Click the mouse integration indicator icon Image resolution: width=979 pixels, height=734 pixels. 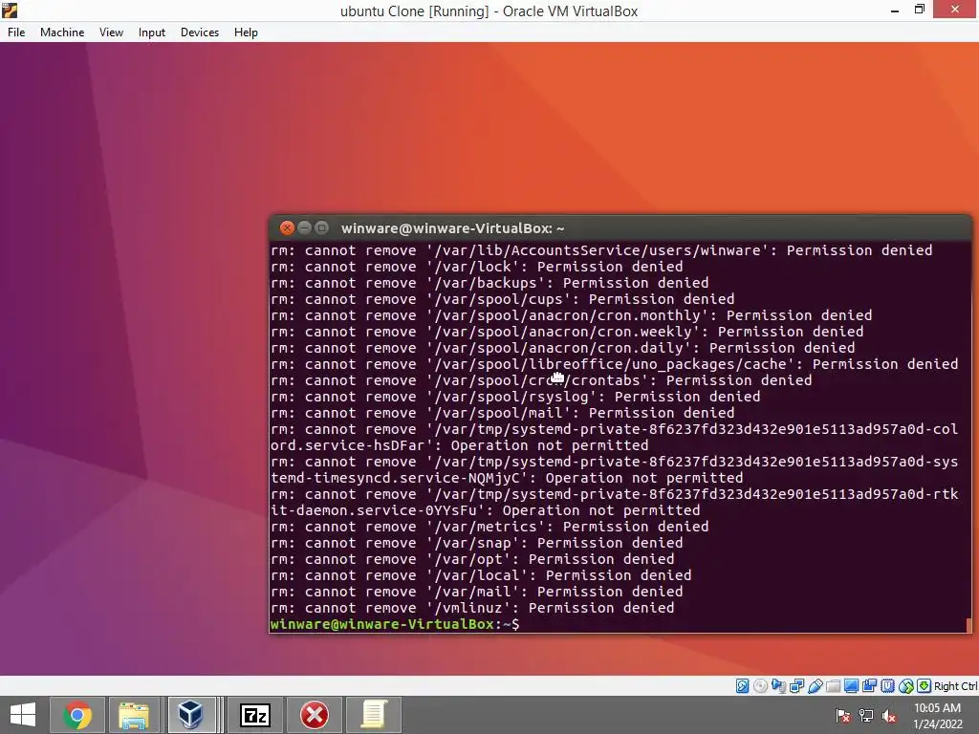pyautogui.click(x=906, y=686)
